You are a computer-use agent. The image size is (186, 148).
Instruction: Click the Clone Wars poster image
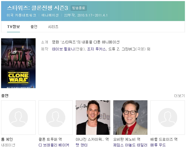point(18,63)
